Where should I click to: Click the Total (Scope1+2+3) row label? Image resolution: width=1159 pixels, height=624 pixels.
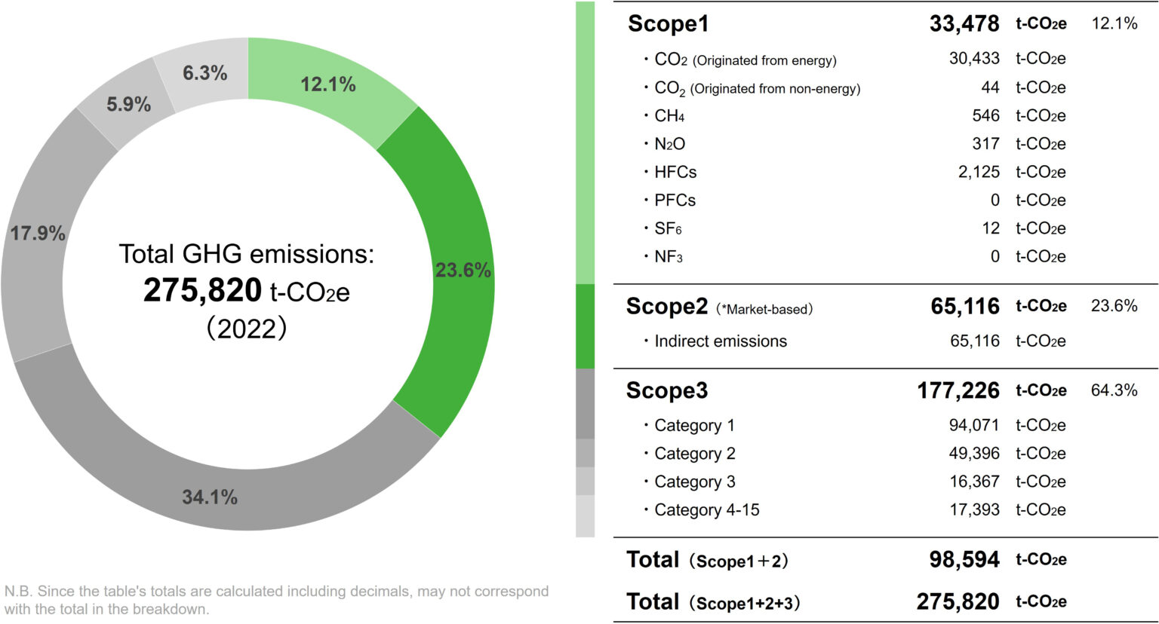pos(713,602)
